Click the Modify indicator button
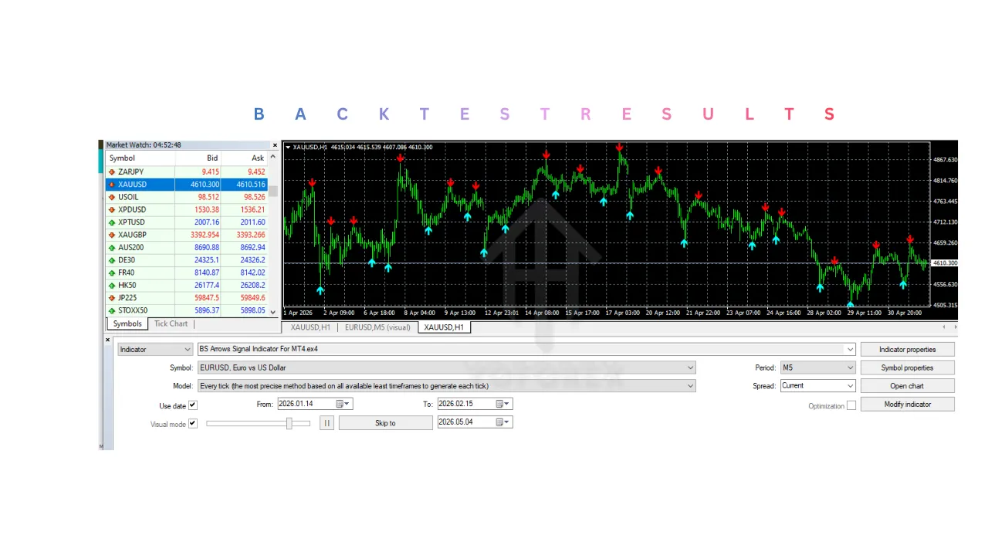 (907, 405)
